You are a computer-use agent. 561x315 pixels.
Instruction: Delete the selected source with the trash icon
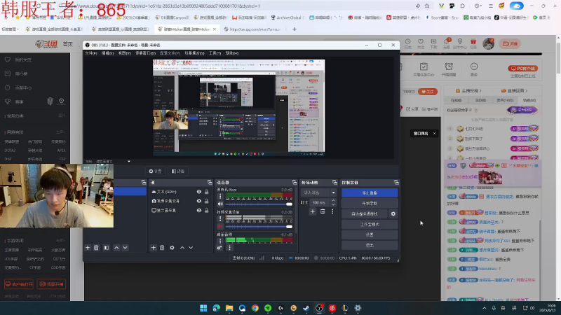tap(162, 248)
